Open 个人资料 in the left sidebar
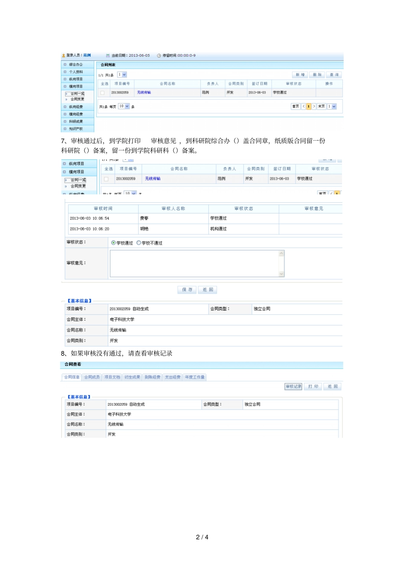 click(76, 72)
